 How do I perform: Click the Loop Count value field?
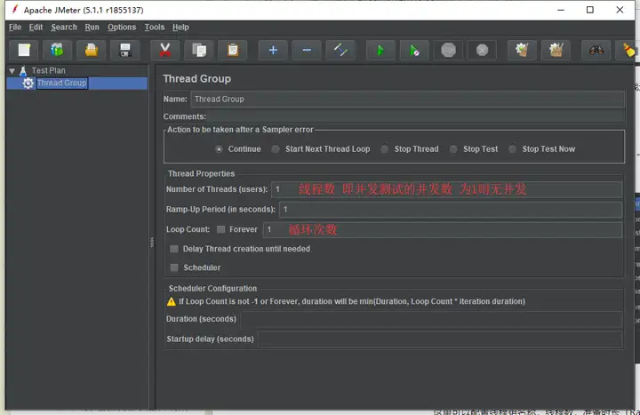[443, 230]
